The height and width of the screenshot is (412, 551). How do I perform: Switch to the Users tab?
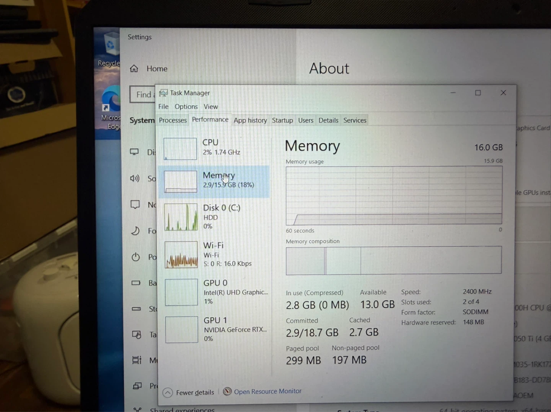click(306, 120)
